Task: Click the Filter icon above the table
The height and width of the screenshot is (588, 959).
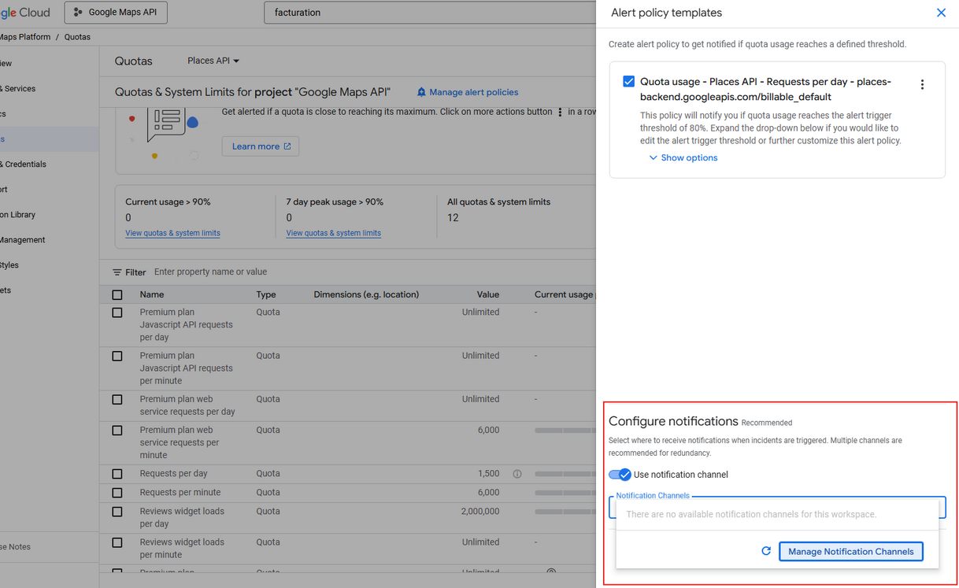Action: point(117,272)
